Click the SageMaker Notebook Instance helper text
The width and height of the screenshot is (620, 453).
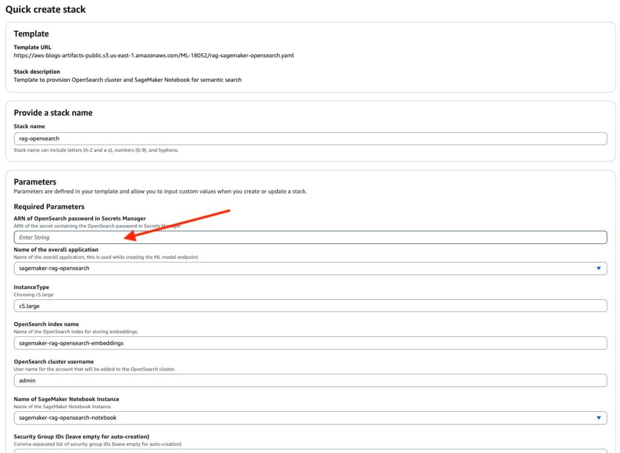62,407
